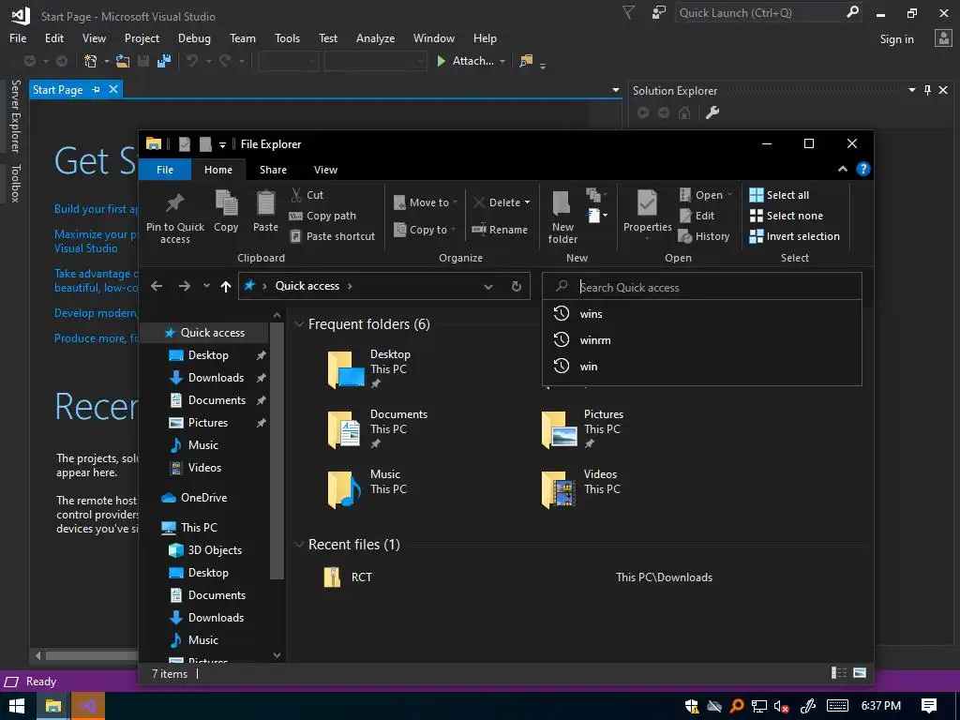
Task: Open Server Explorer side tab
Action: [x=15, y=115]
